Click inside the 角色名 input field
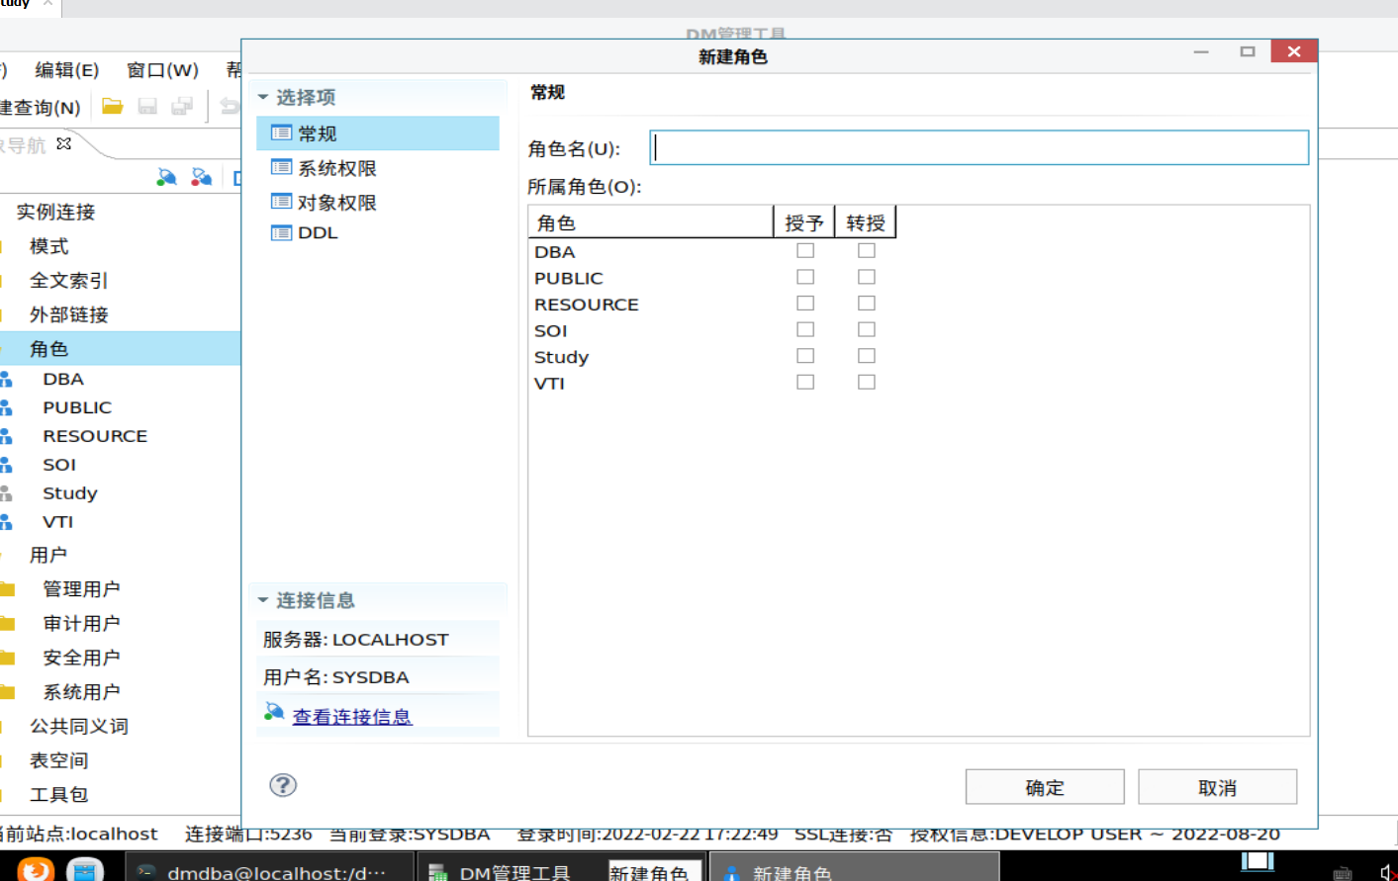Screen dimensions: 1398x881 point(979,146)
